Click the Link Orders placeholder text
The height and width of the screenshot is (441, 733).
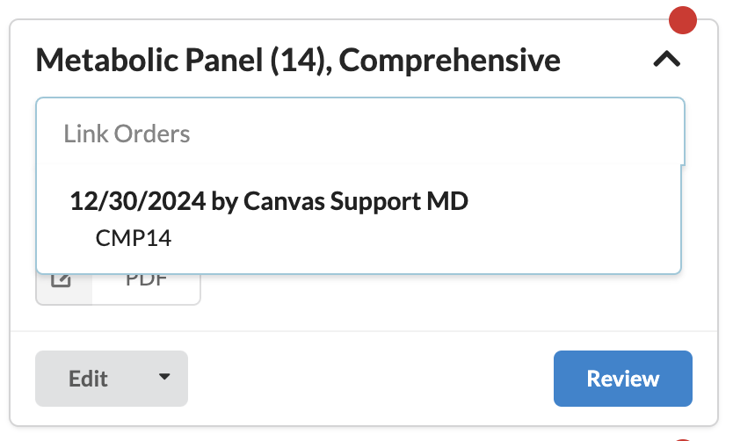click(x=127, y=134)
